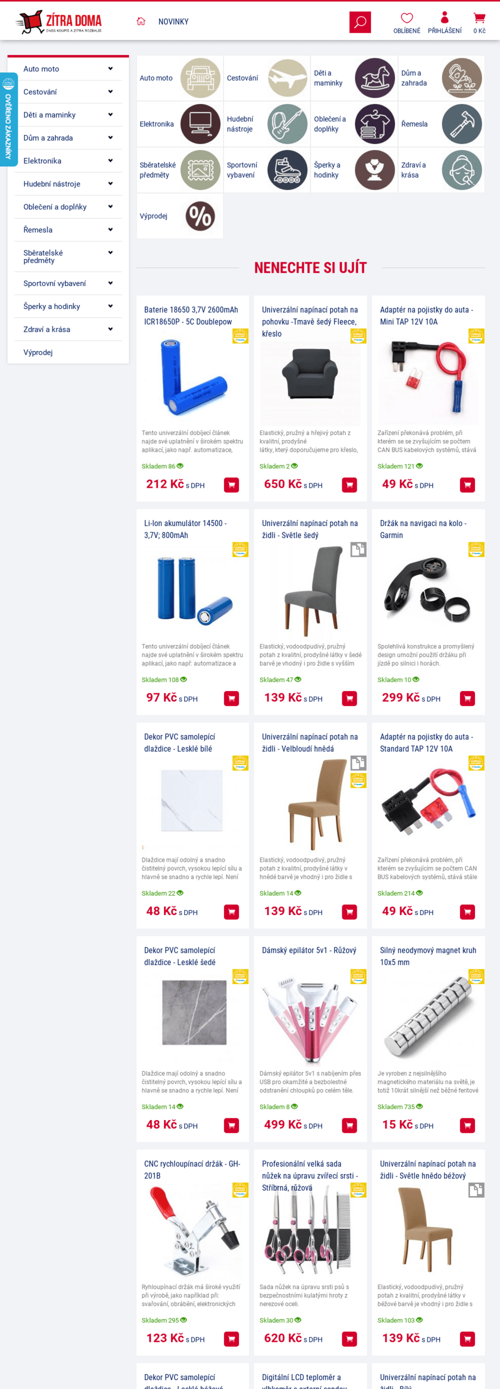This screenshot has height=1389, width=500.
Task: Expand the Elektronika sidebar arrow
Action: tap(111, 161)
